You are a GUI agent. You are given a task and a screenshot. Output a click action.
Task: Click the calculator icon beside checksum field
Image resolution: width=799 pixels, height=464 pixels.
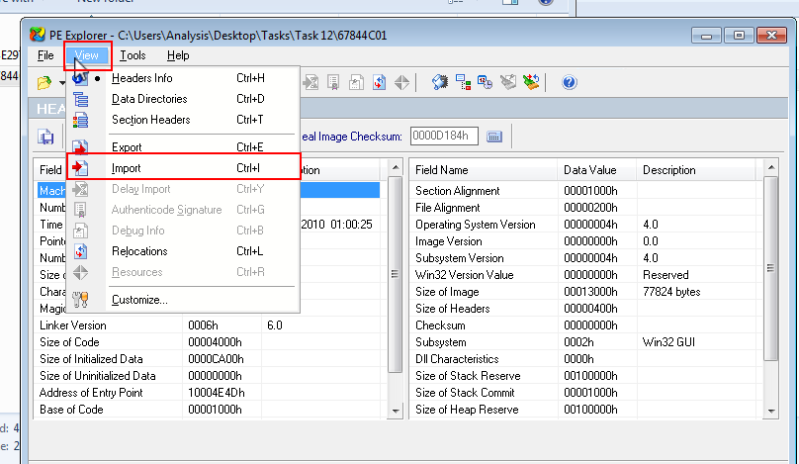click(x=495, y=136)
